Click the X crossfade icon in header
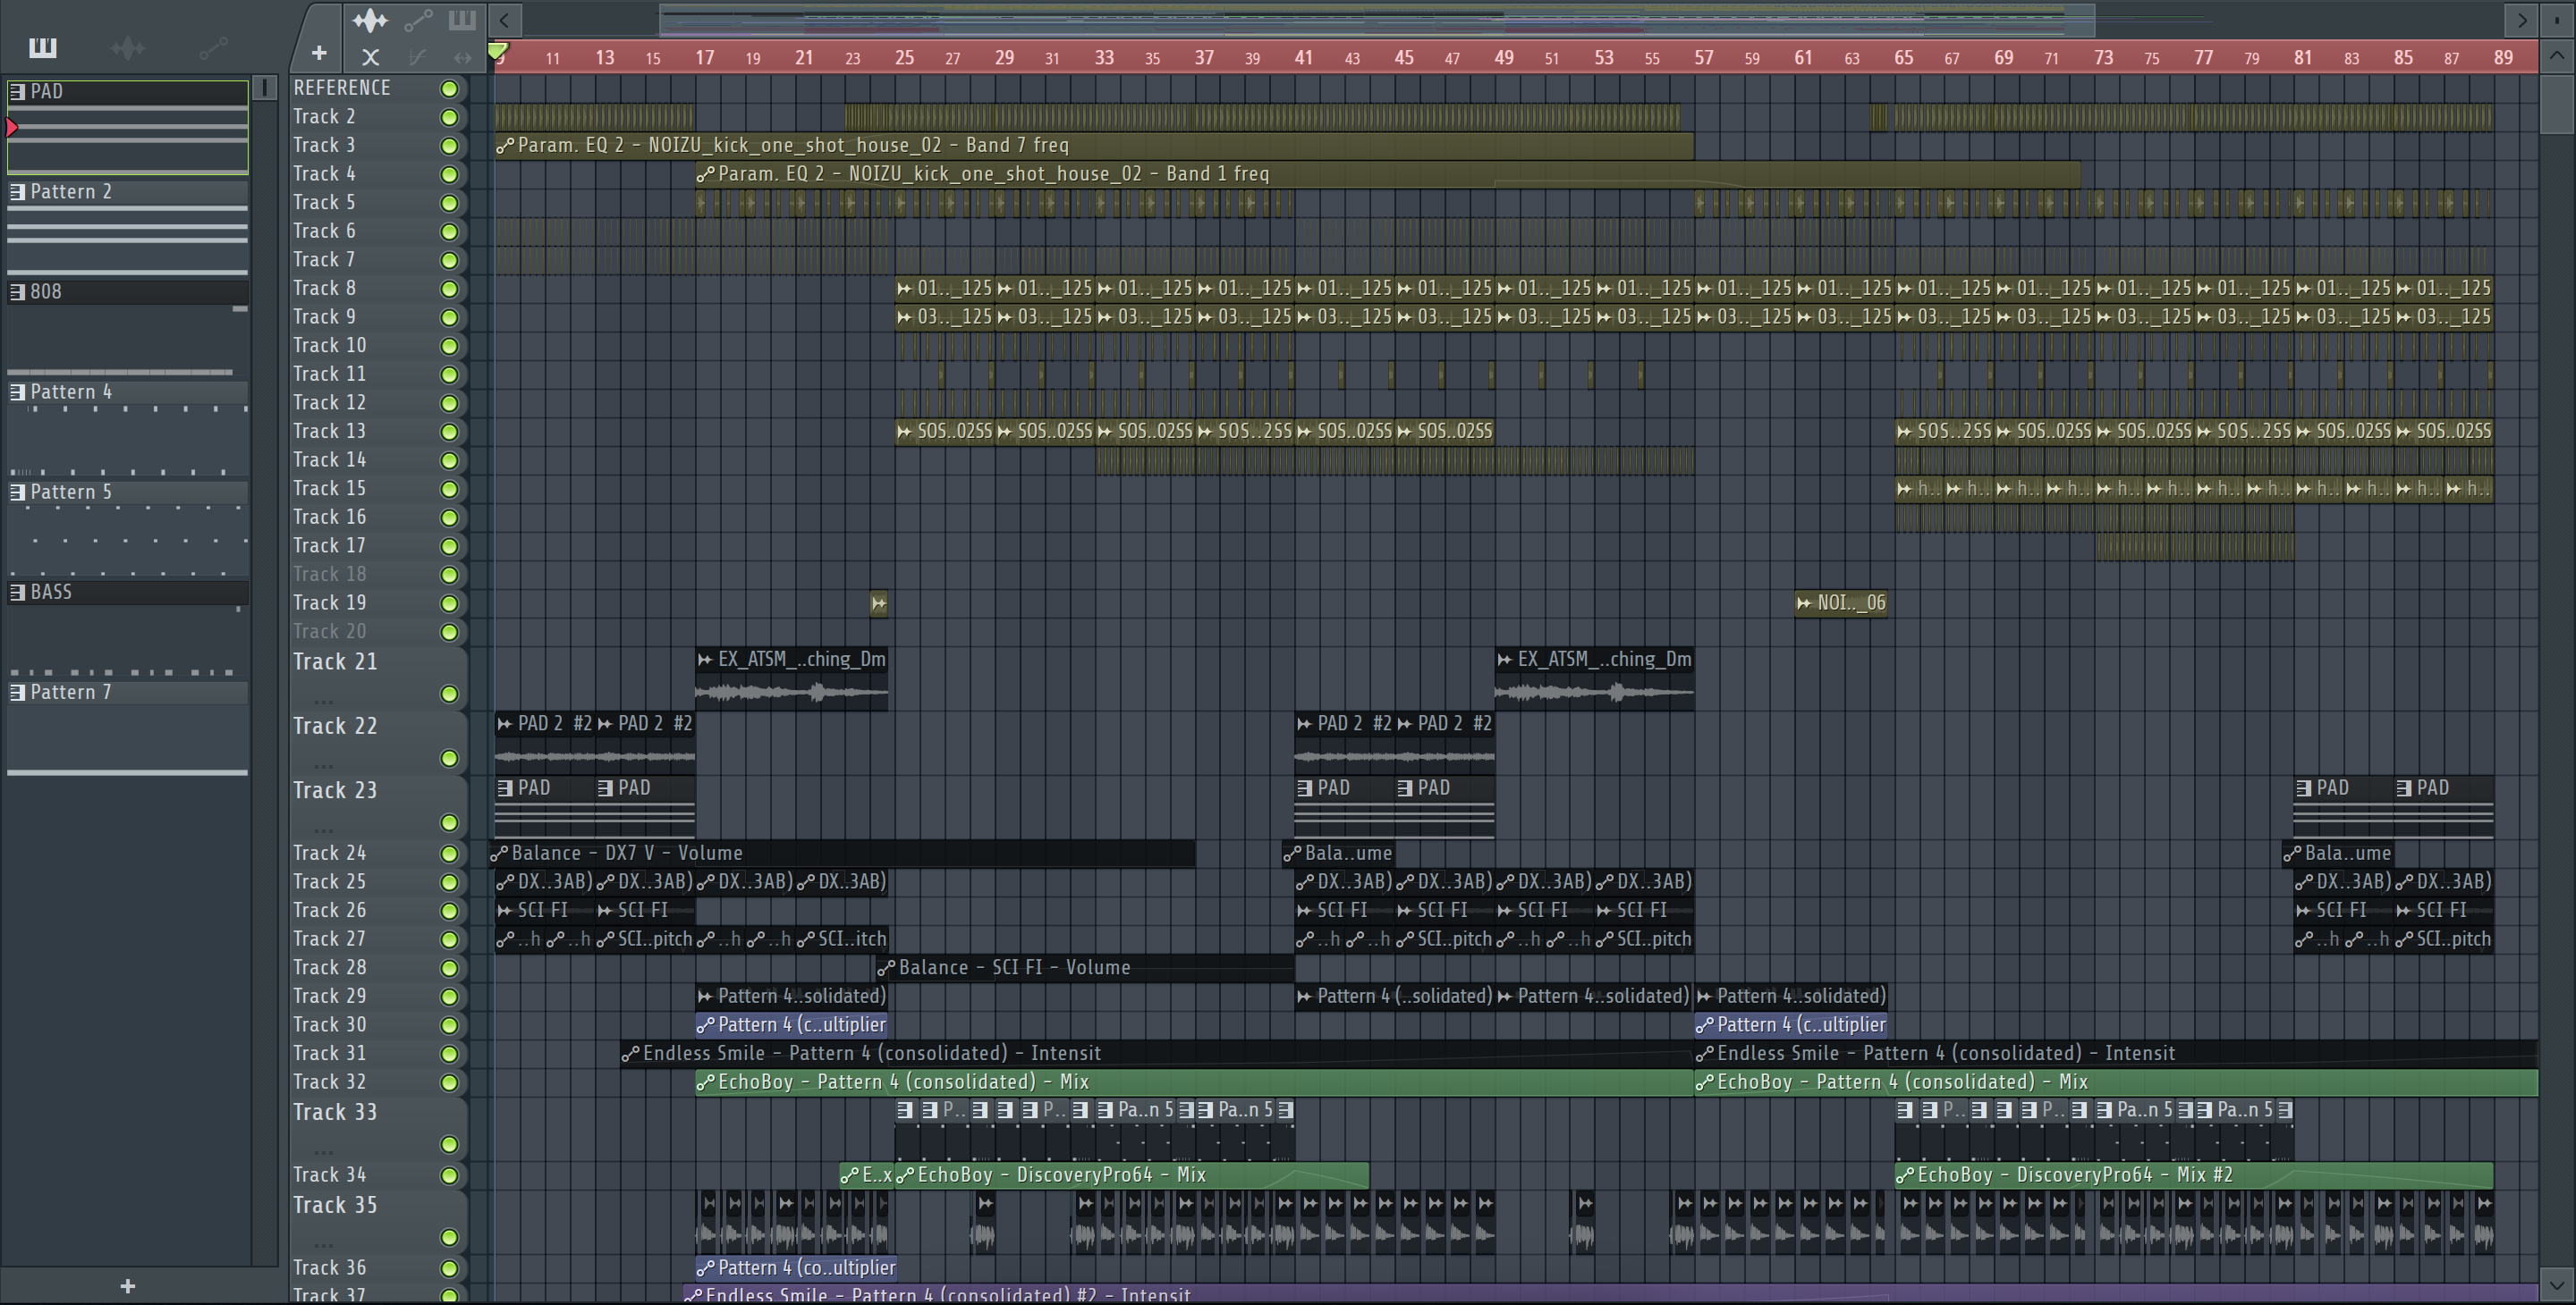The width and height of the screenshot is (2576, 1305). pos(370,58)
